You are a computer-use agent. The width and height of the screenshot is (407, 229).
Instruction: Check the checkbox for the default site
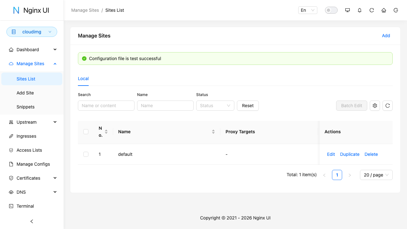[x=86, y=154]
